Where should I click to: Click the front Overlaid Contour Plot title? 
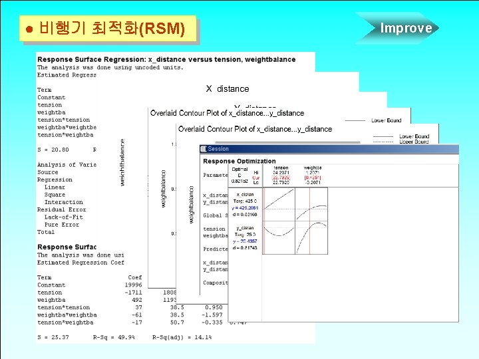(x=255, y=129)
